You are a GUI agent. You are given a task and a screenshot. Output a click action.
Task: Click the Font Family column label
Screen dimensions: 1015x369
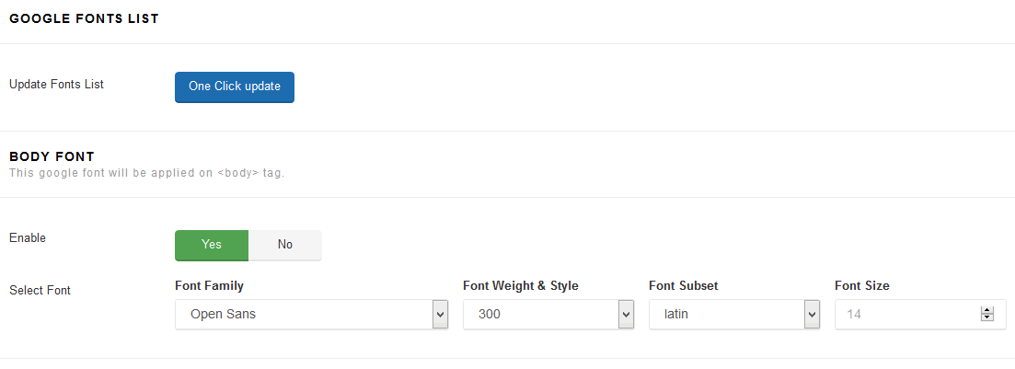click(x=209, y=285)
